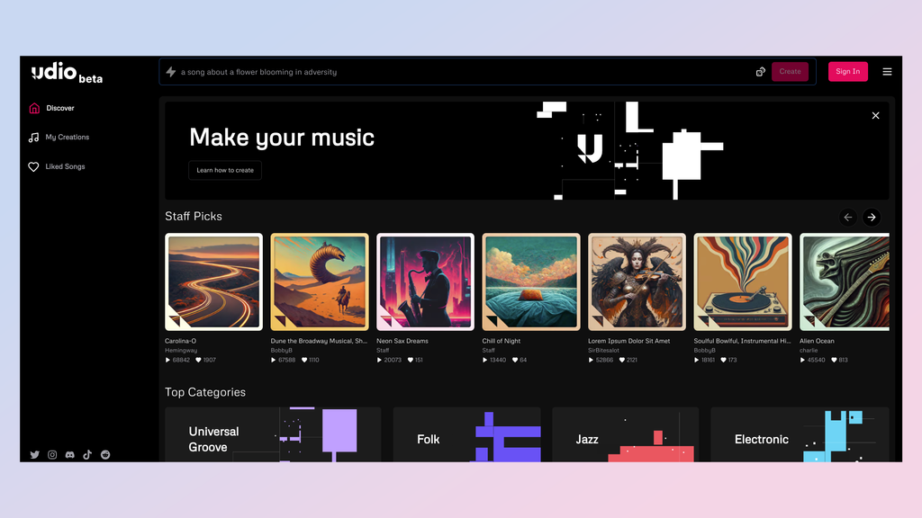The image size is (922, 518).
Task: Roll the dice icon for a random prompt
Action: 760,71
